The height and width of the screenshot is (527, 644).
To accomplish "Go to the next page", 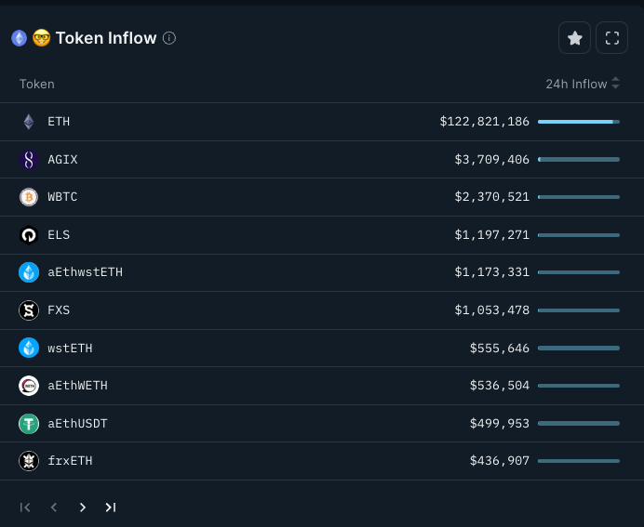I will click(83, 507).
